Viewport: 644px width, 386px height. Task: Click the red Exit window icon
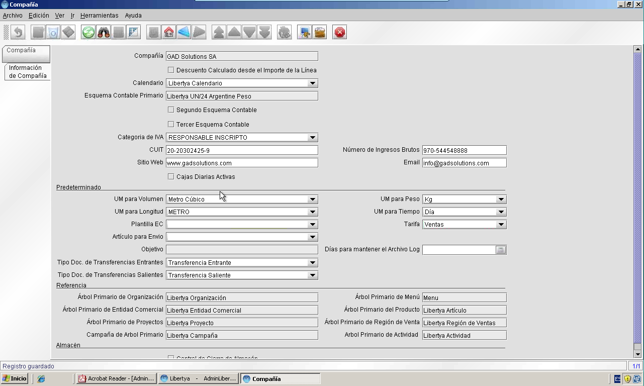point(340,33)
